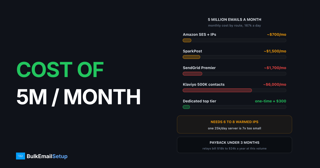Click the 5 Million Emails a Month heading
Viewport: 320px width, 168px height.
(x=234, y=19)
